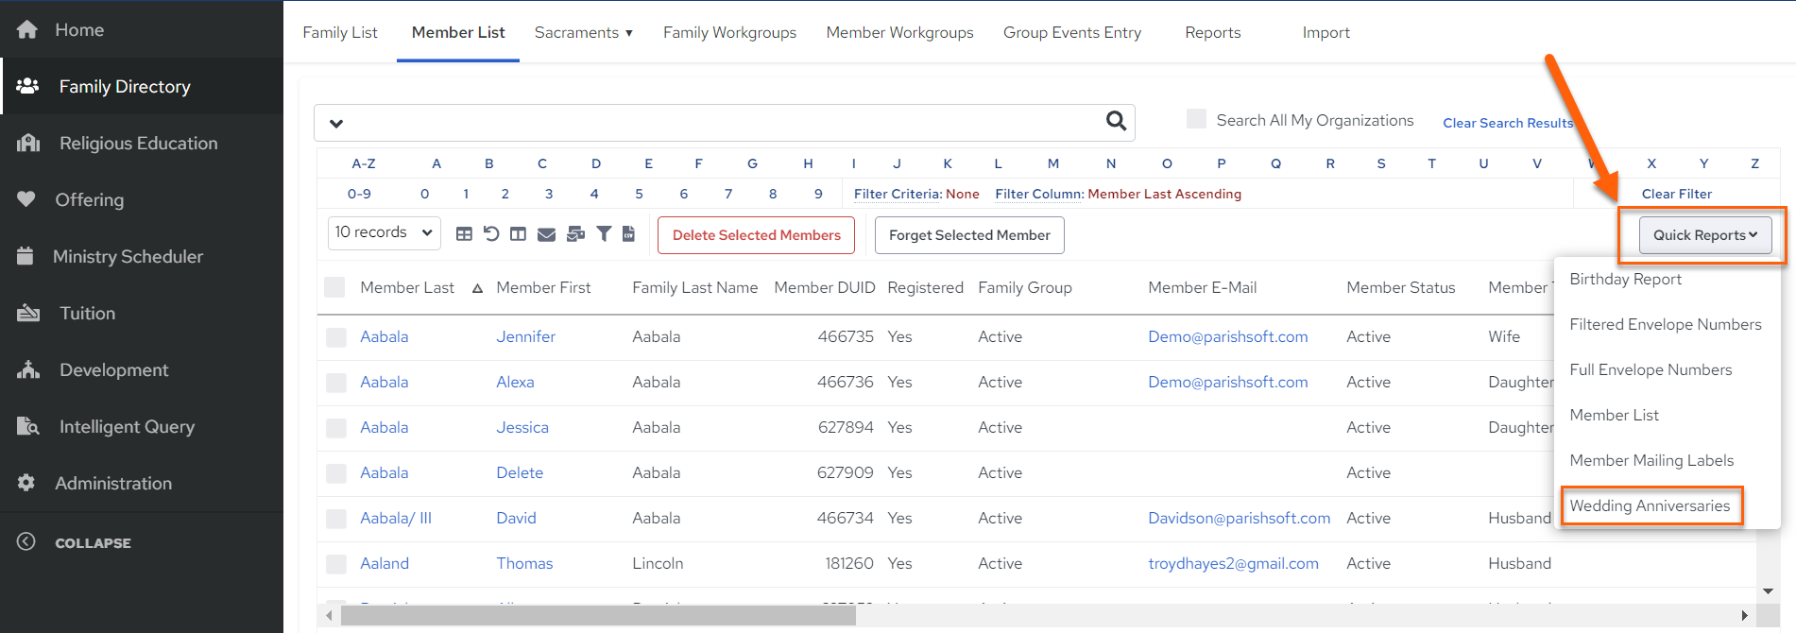Click the multiple envelopes bulk mail icon
The height and width of the screenshot is (633, 1796).
tap(575, 234)
